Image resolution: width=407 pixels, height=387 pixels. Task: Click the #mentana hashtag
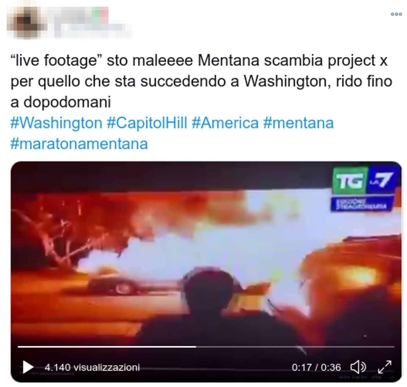point(298,122)
